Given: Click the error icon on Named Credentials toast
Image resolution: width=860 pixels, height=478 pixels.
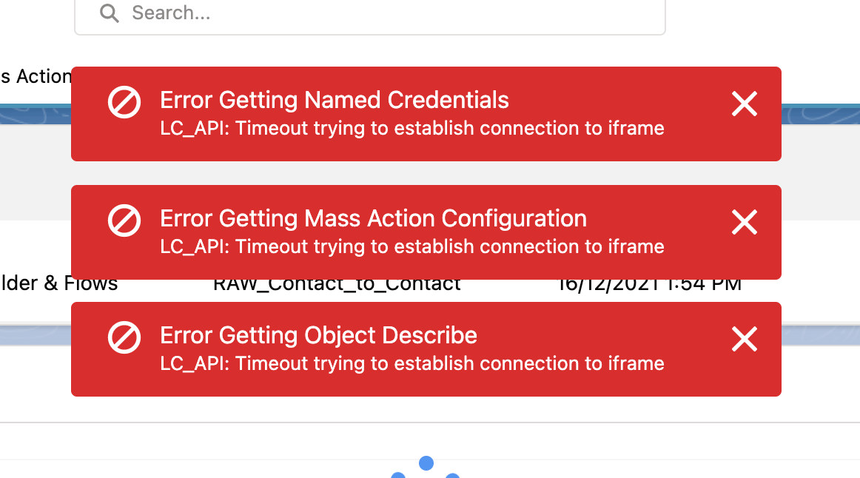Looking at the screenshot, I should click(124, 103).
